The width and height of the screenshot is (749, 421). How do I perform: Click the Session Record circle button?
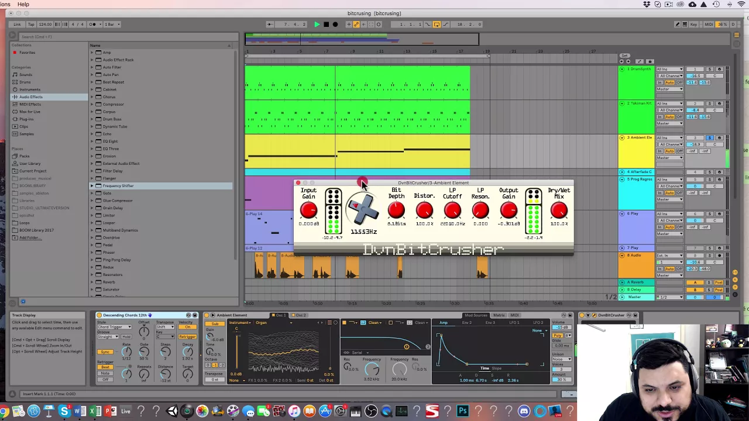[379, 25]
